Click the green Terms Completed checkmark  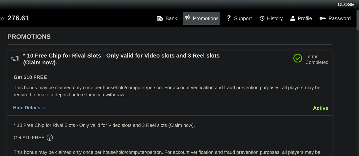click(x=298, y=58)
